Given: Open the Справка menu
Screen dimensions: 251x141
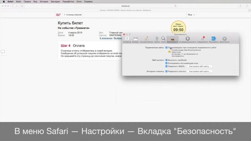Looking at the screenshot, I should 88,2.
